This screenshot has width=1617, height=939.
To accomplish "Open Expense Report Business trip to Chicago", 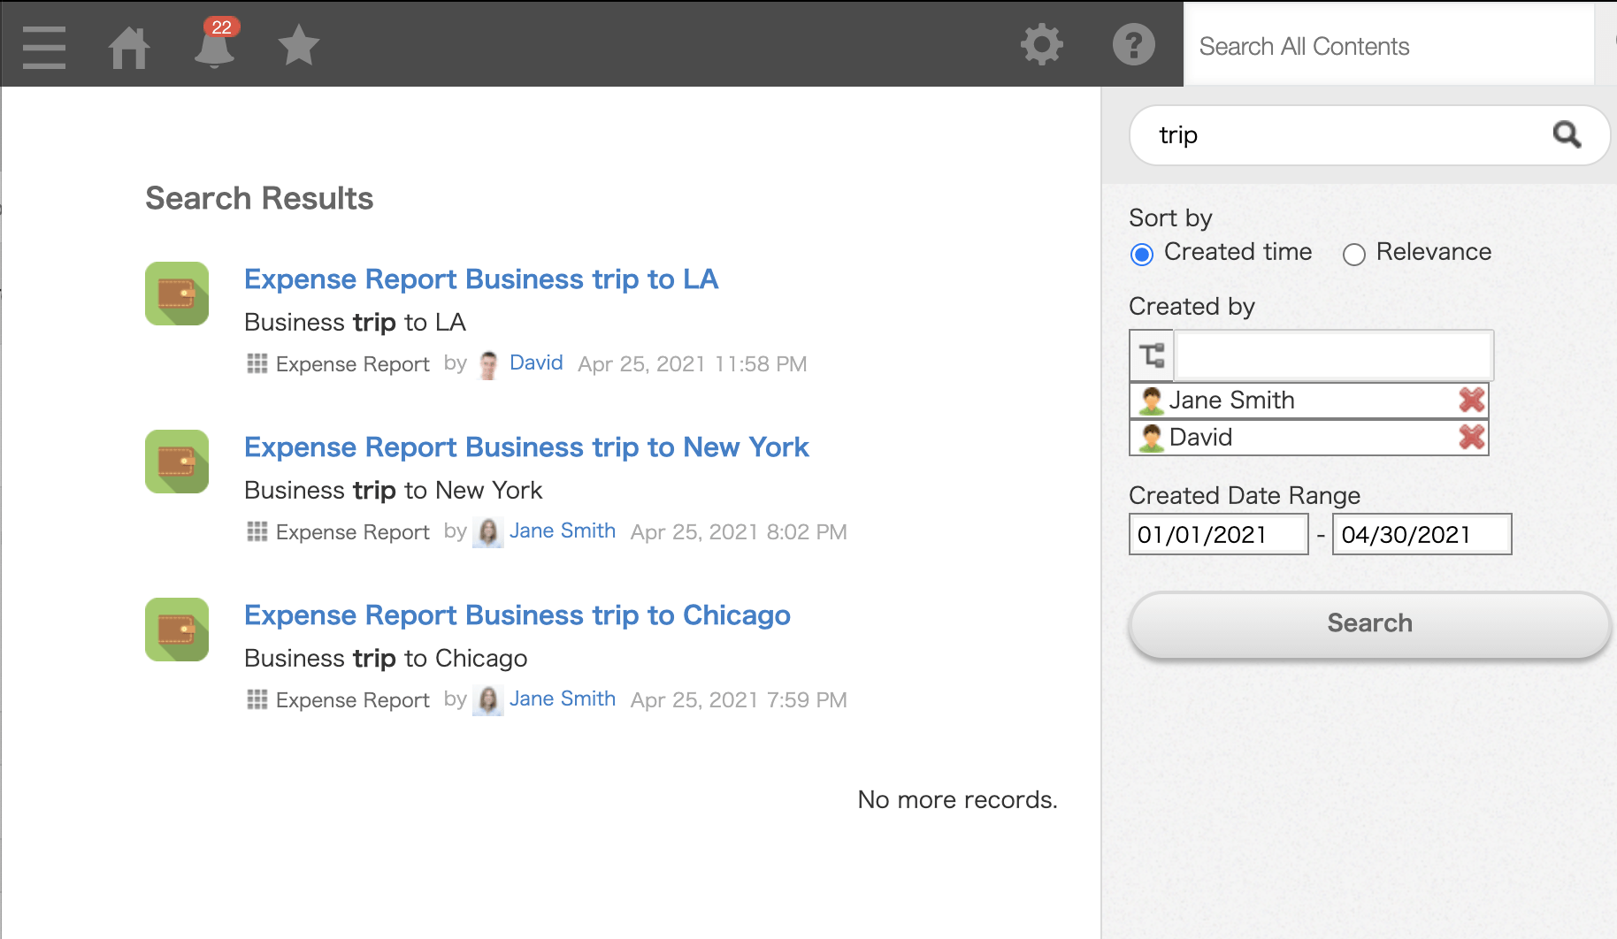I will (517, 615).
